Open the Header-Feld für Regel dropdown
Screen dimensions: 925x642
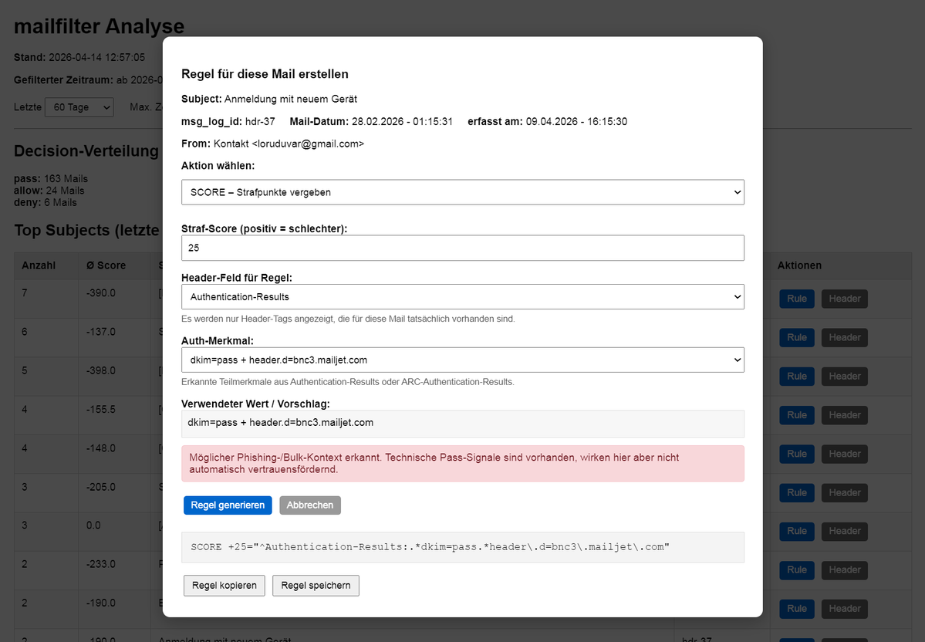pos(463,297)
